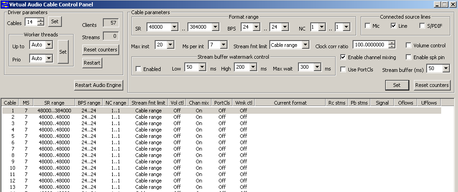The width and height of the screenshot is (458, 192).
Task: Sort by the MS column header
Action: pos(26,102)
